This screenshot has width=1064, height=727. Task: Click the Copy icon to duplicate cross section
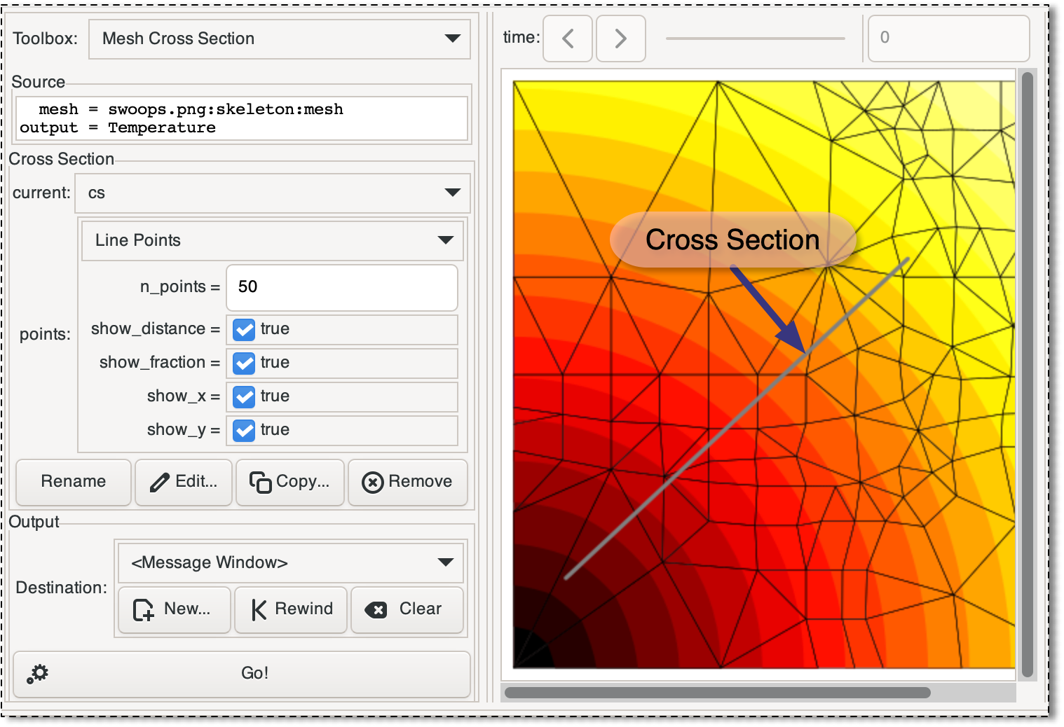click(260, 482)
